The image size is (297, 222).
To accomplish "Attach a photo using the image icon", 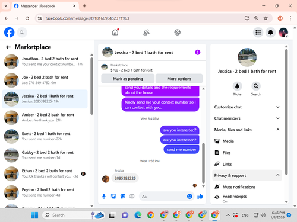I will tap(113, 197).
